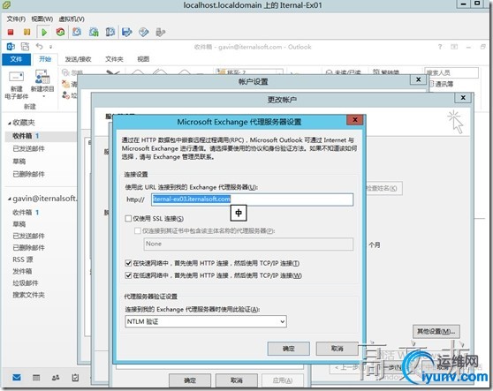Click the bottom Cancel (取消) button behind proxy dialog
The image size is (493, 391).
pyautogui.click(x=237, y=380)
